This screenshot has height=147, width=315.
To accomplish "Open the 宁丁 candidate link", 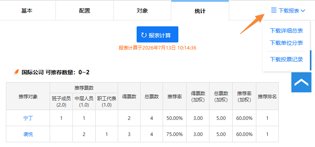I will click(28, 118).
